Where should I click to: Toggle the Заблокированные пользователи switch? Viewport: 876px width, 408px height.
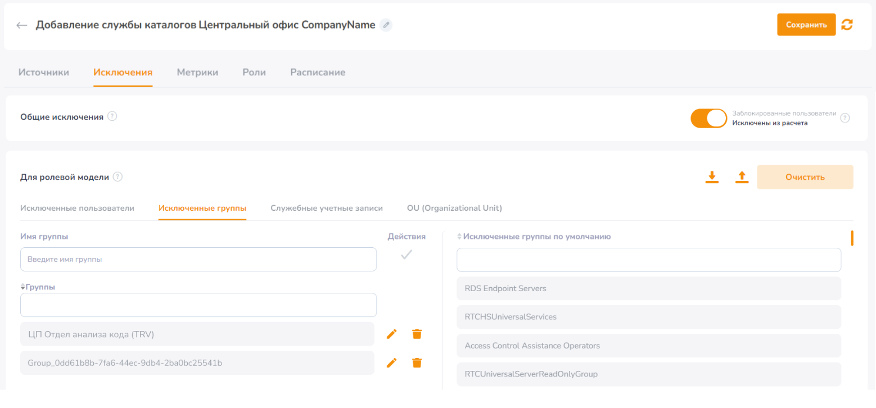(709, 118)
